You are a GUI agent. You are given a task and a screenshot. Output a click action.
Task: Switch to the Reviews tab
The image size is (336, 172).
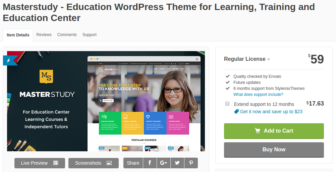coord(44,35)
